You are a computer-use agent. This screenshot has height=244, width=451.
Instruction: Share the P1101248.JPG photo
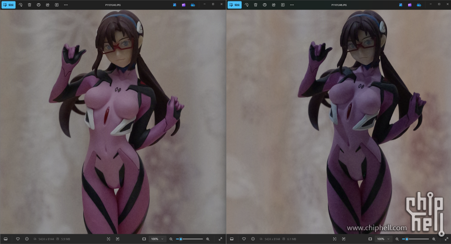pos(274,5)
